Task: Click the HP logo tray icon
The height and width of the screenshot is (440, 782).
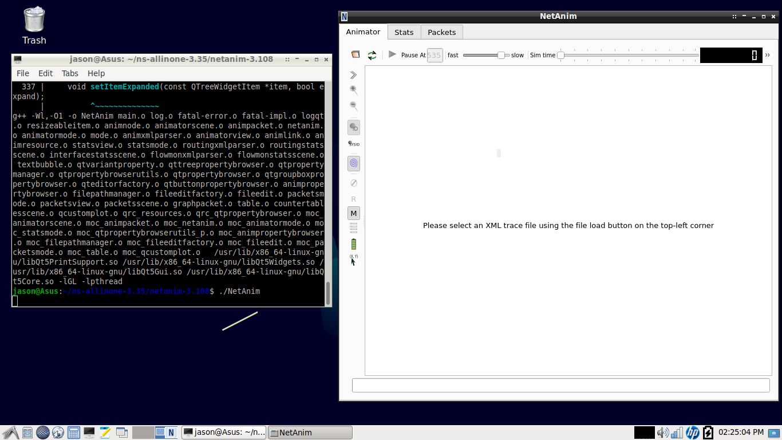Action: pyautogui.click(x=693, y=433)
